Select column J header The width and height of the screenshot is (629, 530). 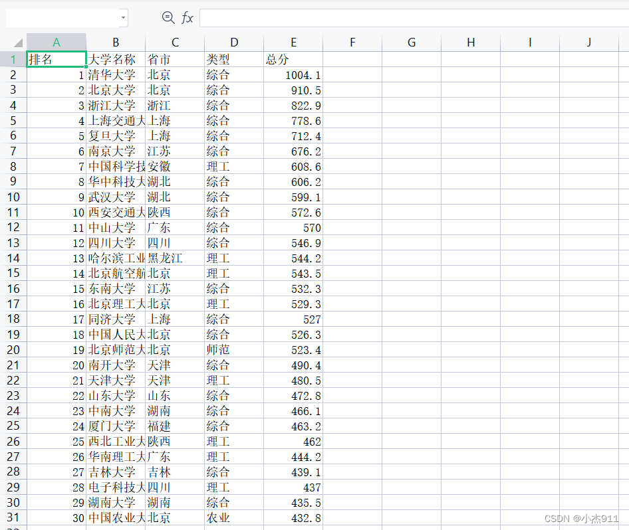589,42
